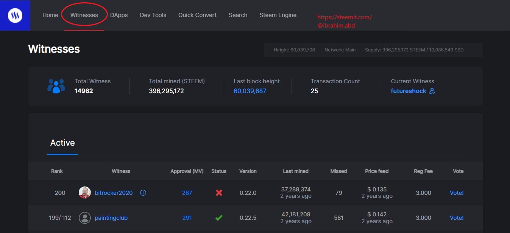Click the Steem logo icon
510x233 pixels.
(x=15, y=16)
